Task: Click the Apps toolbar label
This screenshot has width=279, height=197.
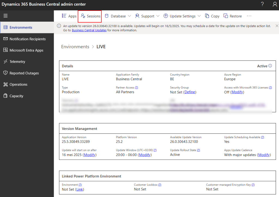Action: click(72, 16)
